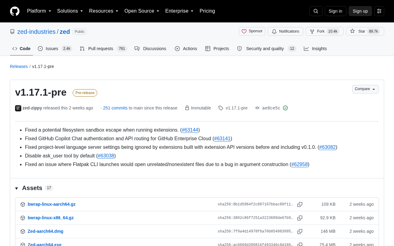Open the Compare dropdown
The width and height of the screenshot is (394, 246).
365,89
